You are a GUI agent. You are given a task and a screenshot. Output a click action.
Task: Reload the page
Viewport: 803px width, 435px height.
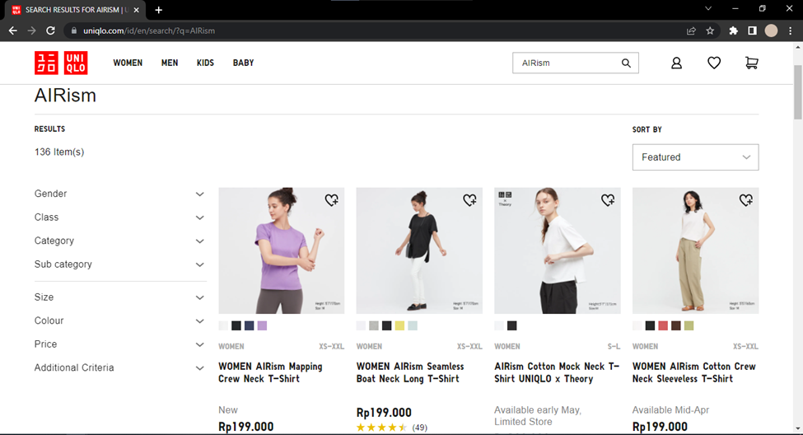click(x=50, y=30)
